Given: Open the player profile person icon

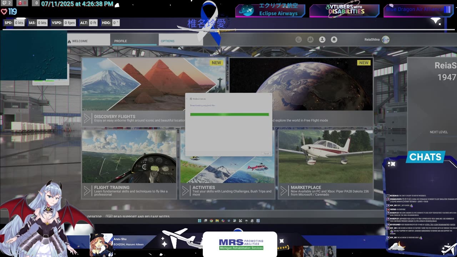Looking at the screenshot, I should tap(322, 40).
